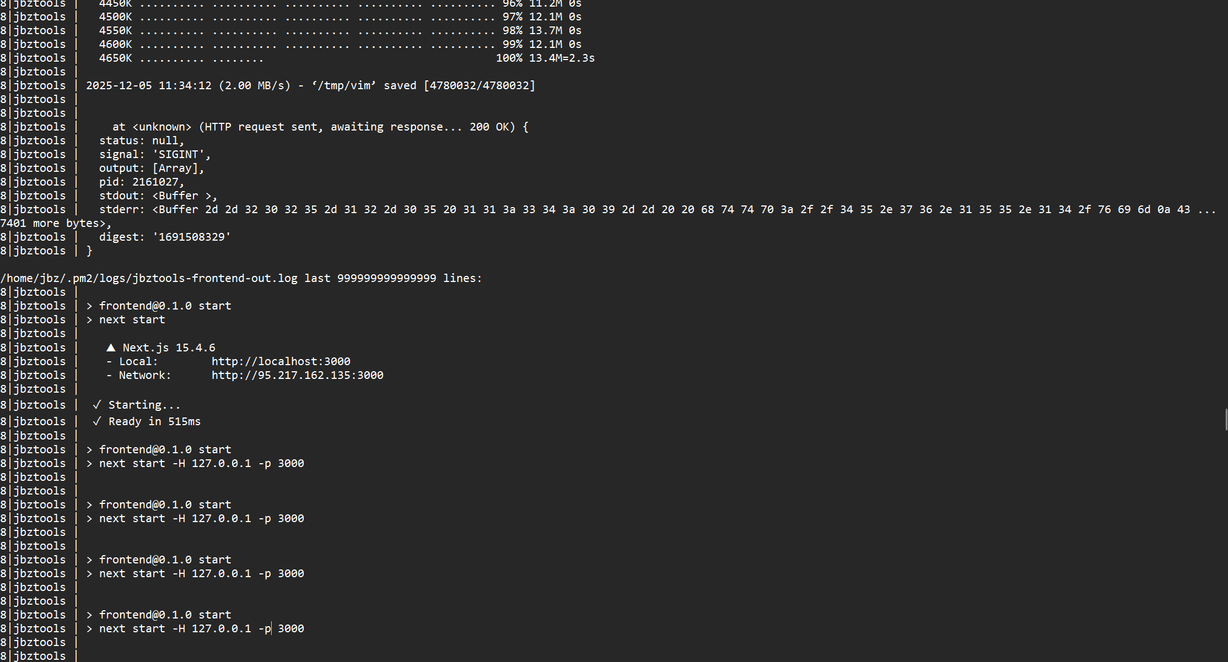Click the output: [Array] entry

coord(151,168)
